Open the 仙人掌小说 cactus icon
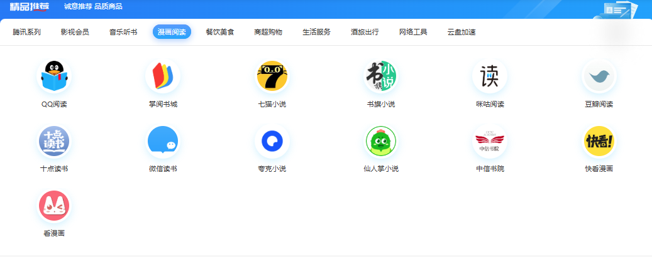The image size is (652, 257). (x=381, y=142)
